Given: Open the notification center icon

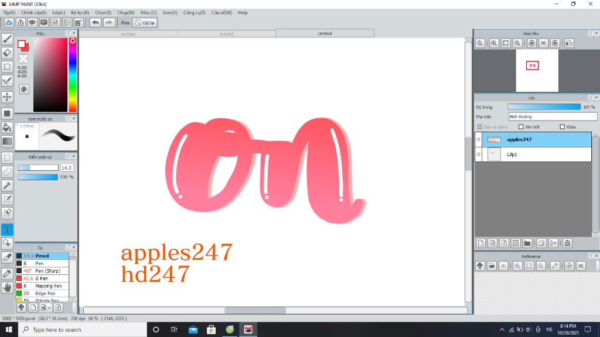Looking at the screenshot, I should click(x=588, y=329).
